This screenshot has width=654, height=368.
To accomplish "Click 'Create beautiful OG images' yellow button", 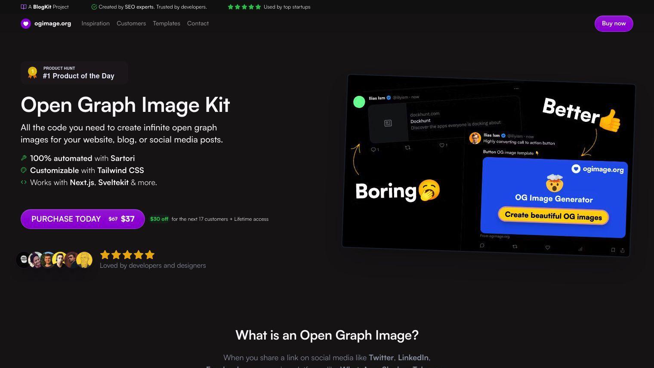I will (x=553, y=216).
